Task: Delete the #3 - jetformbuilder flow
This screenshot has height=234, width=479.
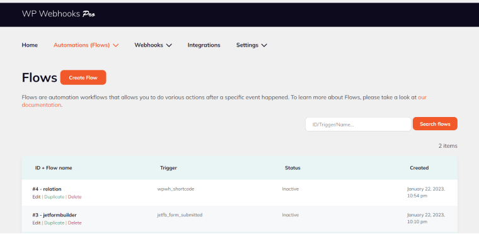Action: pos(75,223)
